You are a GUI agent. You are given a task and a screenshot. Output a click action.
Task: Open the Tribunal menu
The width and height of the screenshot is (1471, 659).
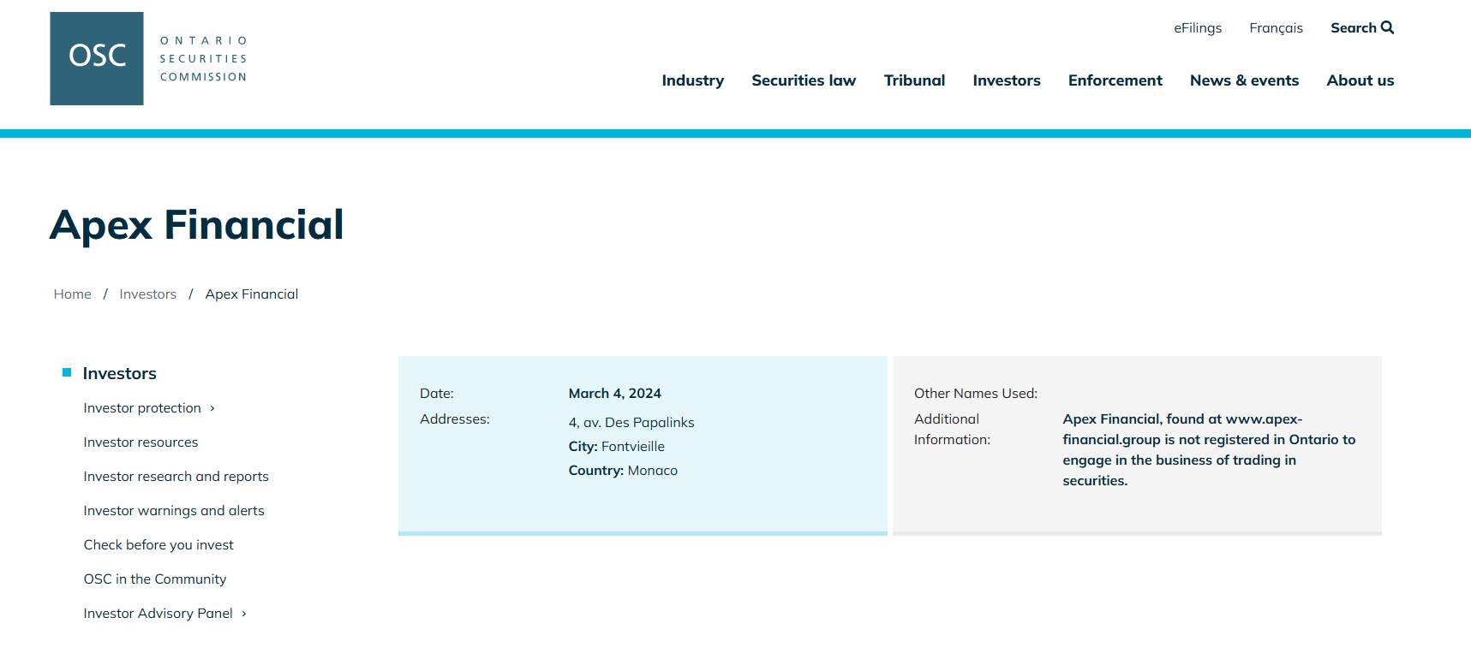pos(914,80)
